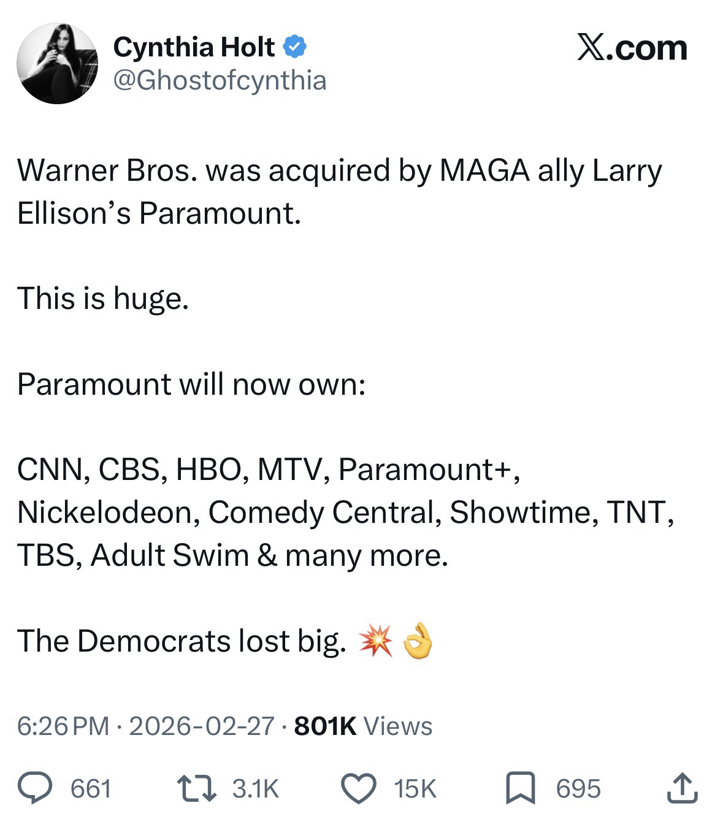723x830 pixels.
Task: Click the "This is huge." tweet text
Action: coord(102,299)
